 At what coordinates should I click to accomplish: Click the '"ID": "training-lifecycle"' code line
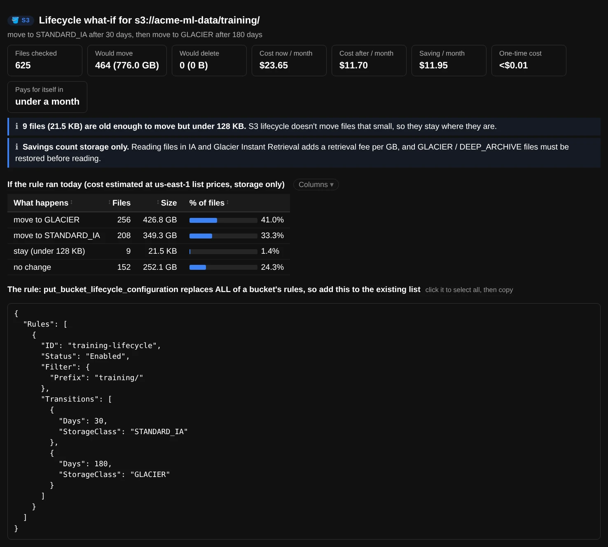click(x=101, y=346)
